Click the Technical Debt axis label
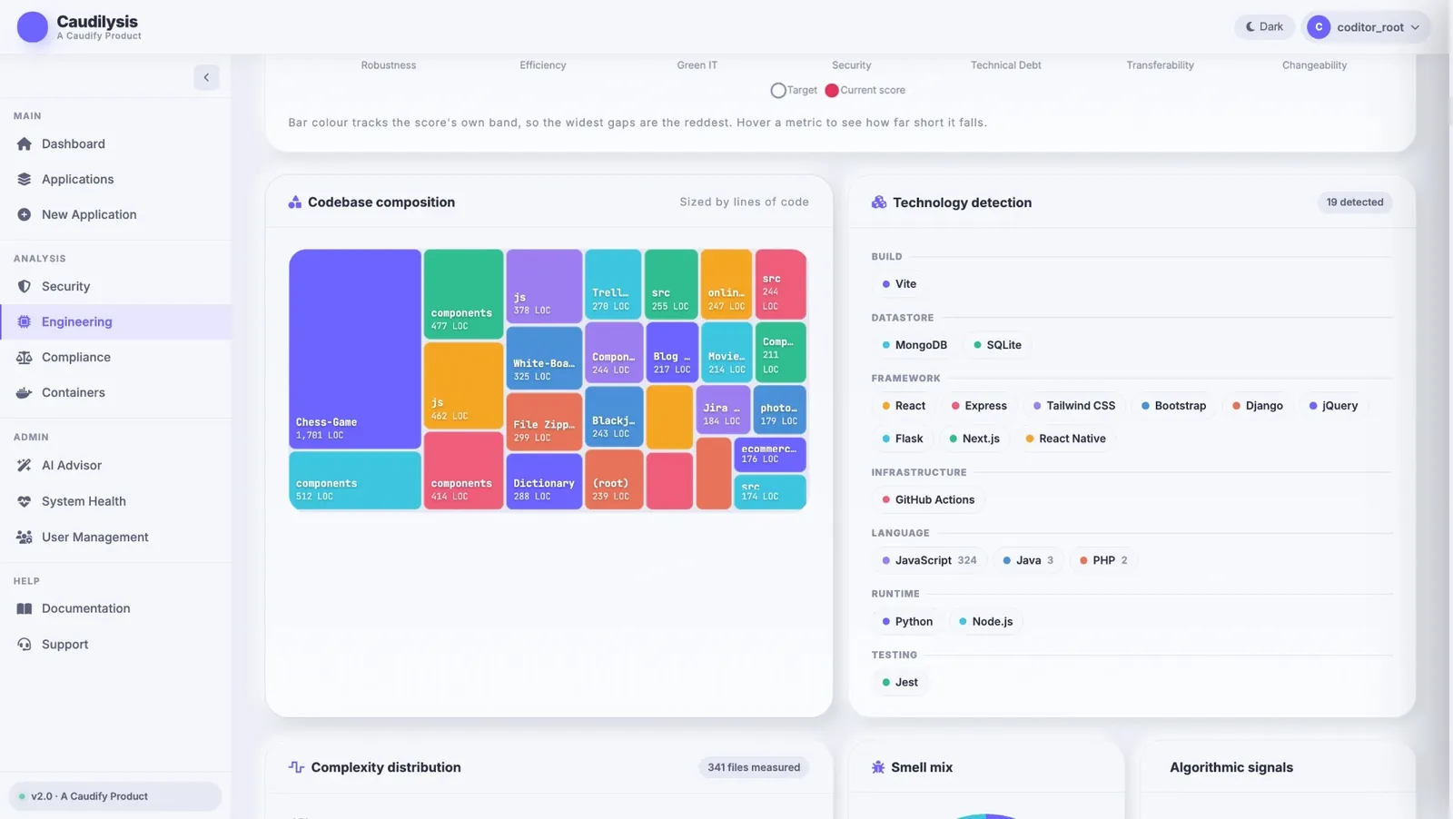Viewport: 1453px width, 819px height. point(1005,65)
